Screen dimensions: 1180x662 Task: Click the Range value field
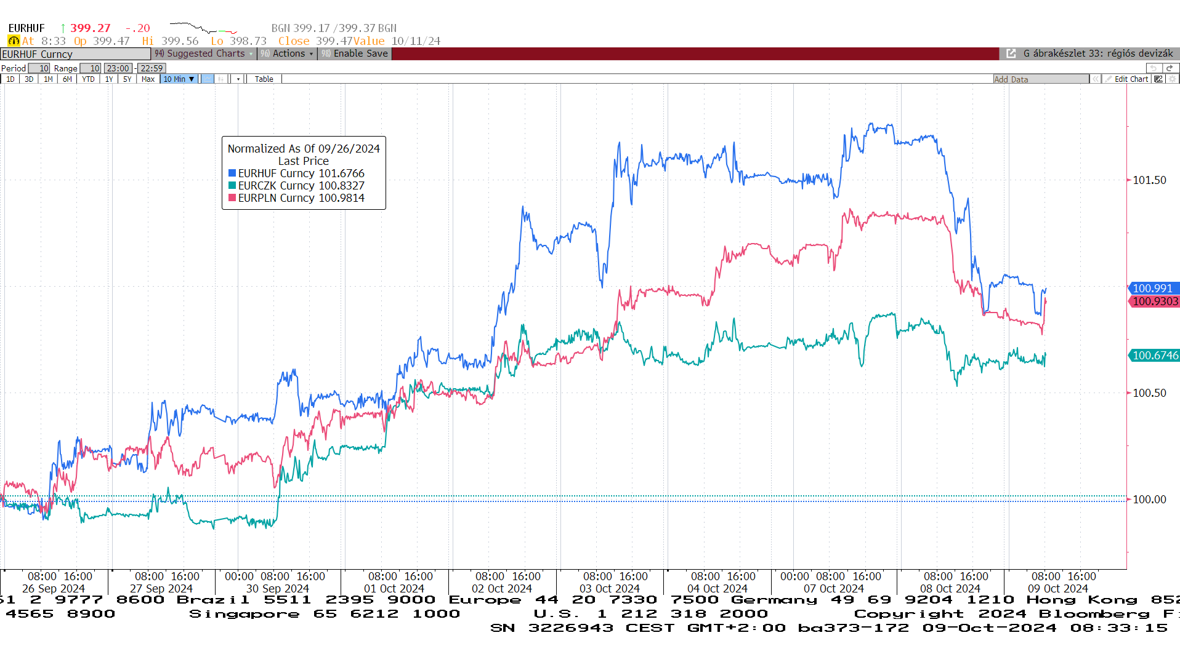tap(91, 68)
